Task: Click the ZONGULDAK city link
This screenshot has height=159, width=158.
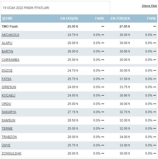Action: 12,153
